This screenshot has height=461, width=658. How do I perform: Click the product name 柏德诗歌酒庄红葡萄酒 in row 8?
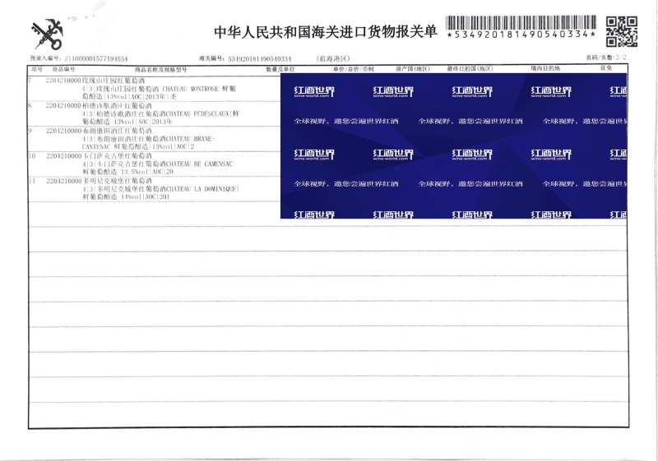[117, 106]
